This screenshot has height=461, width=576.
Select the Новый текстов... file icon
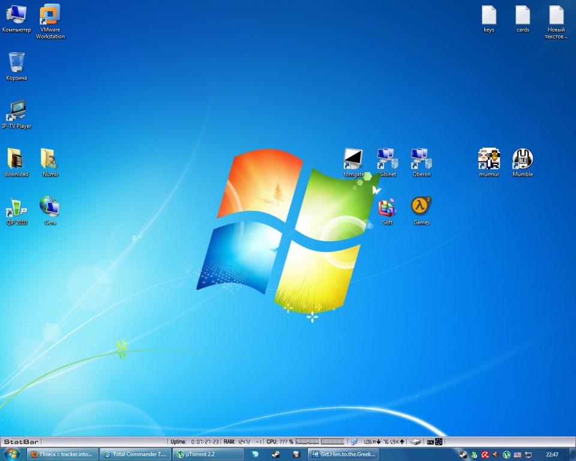click(x=556, y=22)
